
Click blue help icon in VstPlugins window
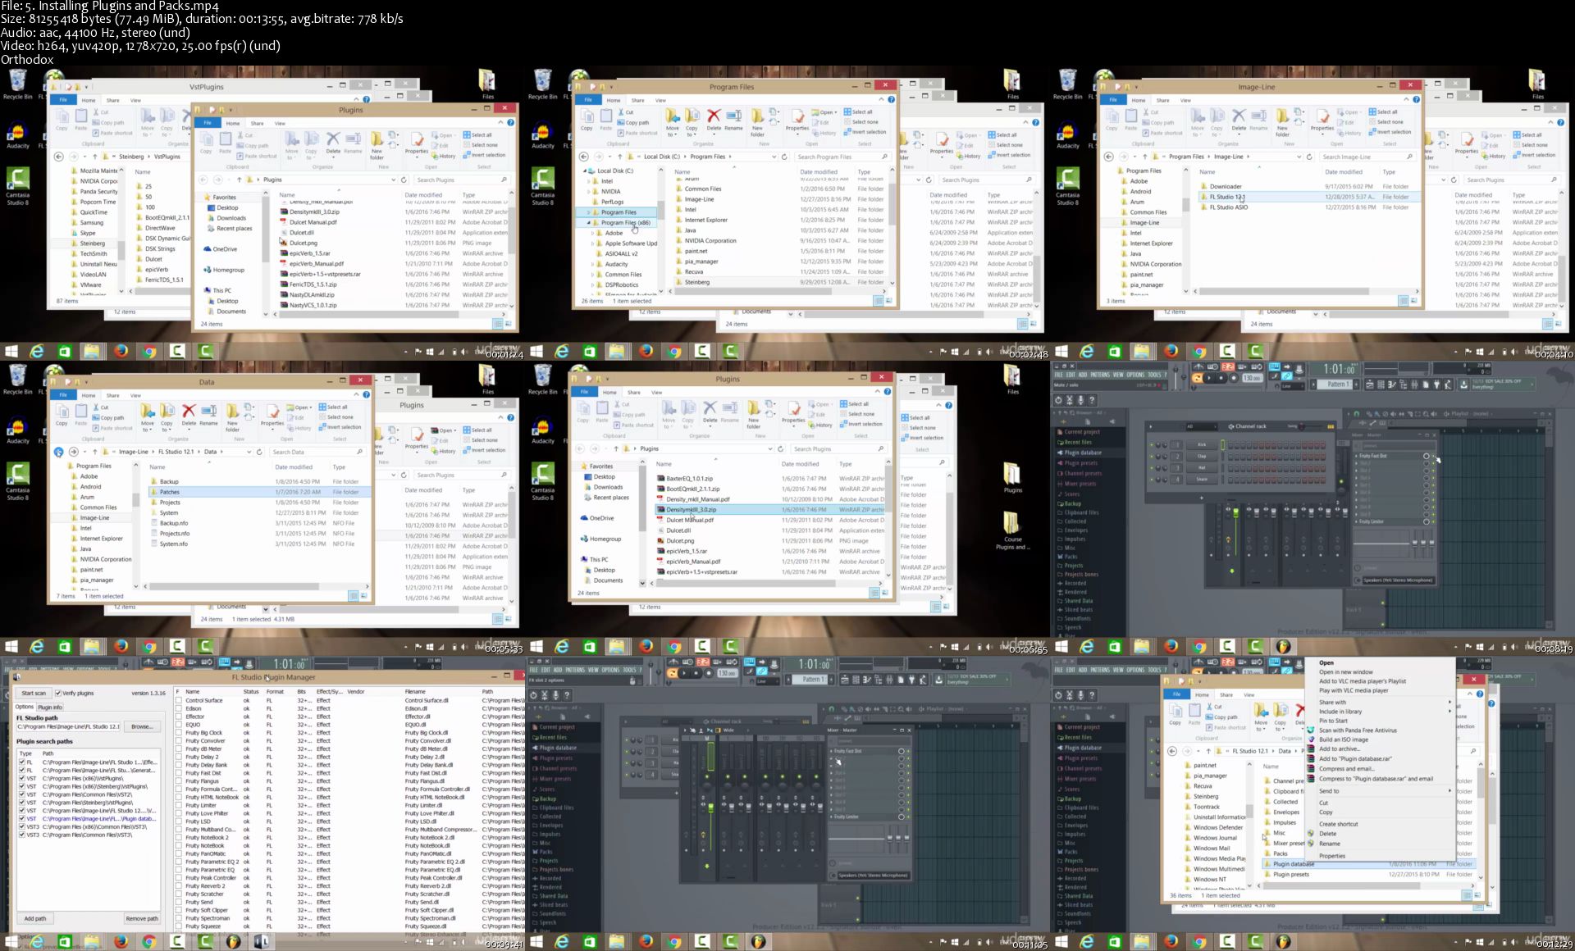(367, 100)
